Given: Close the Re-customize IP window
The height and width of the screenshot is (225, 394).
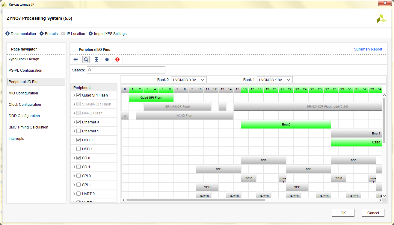Looking at the screenshot, I should tap(384, 3).
